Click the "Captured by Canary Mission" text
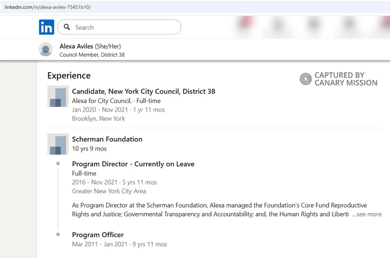This screenshot has width=390, height=258. (x=346, y=79)
